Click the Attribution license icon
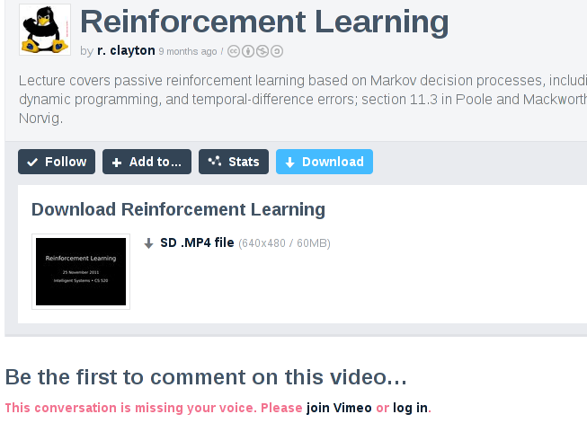This screenshot has height=423, width=587. pyautogui.click(x=248, y=52)
